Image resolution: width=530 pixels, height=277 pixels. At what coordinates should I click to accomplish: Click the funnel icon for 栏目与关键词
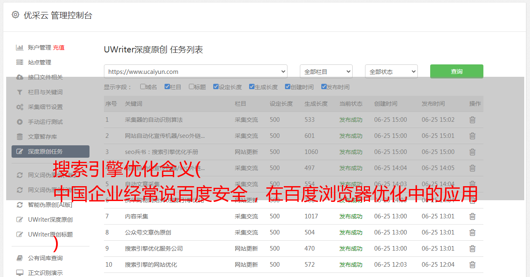(19, 92)
